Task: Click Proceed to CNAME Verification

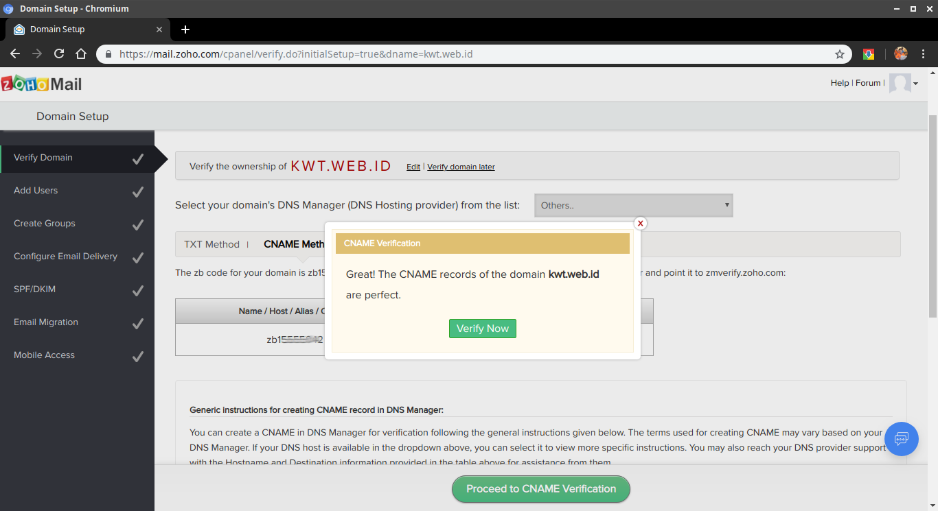Action: pos(540,489)
